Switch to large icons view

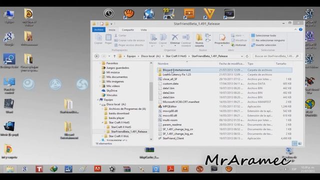point(300,143)
